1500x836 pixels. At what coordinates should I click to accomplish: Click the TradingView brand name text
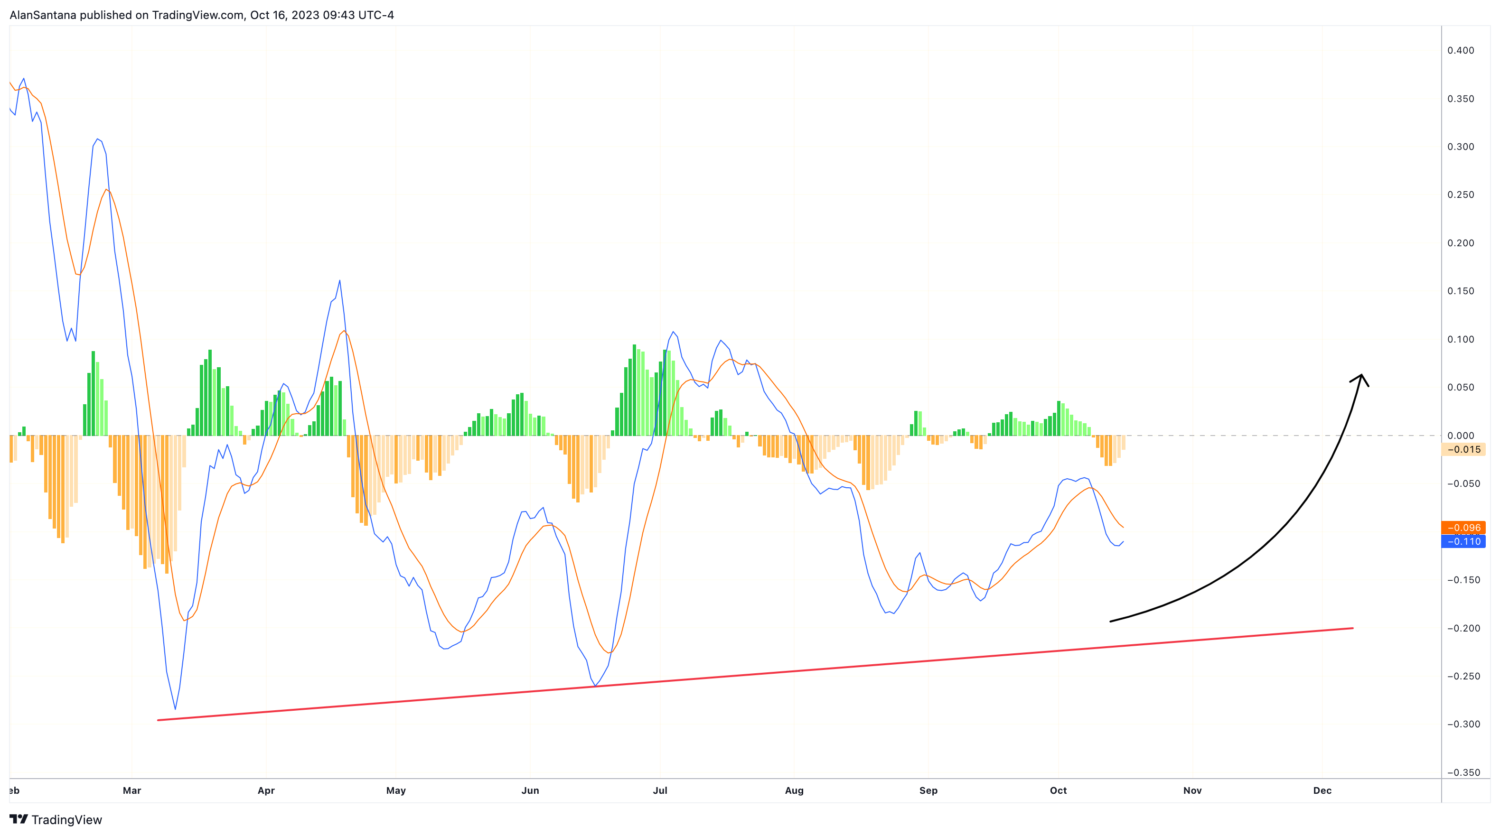[66, 820]
